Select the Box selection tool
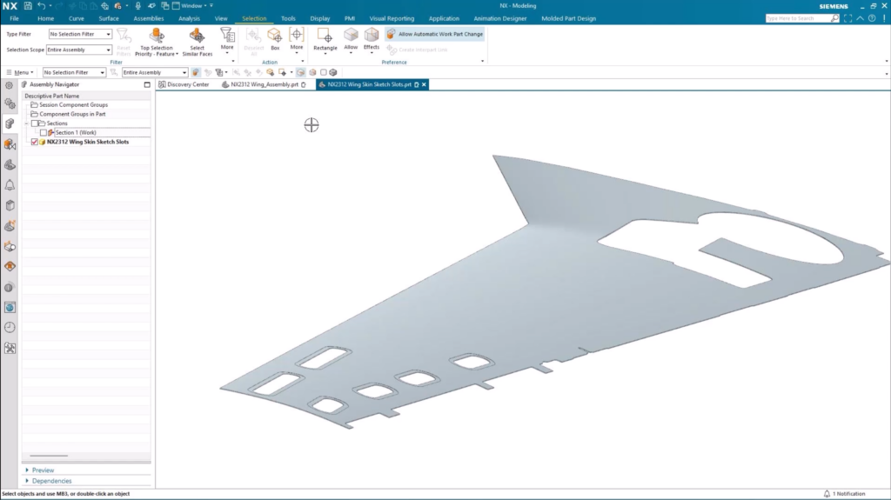This screenshot has height=500, width=891. pos(275,36)
